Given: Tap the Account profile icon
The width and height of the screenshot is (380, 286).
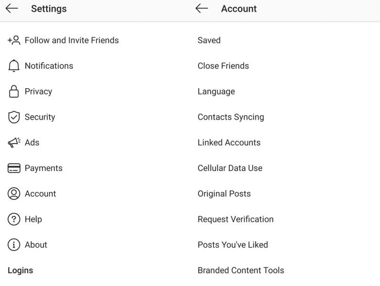Looking at the screenshot, I should tap(14, 194).
